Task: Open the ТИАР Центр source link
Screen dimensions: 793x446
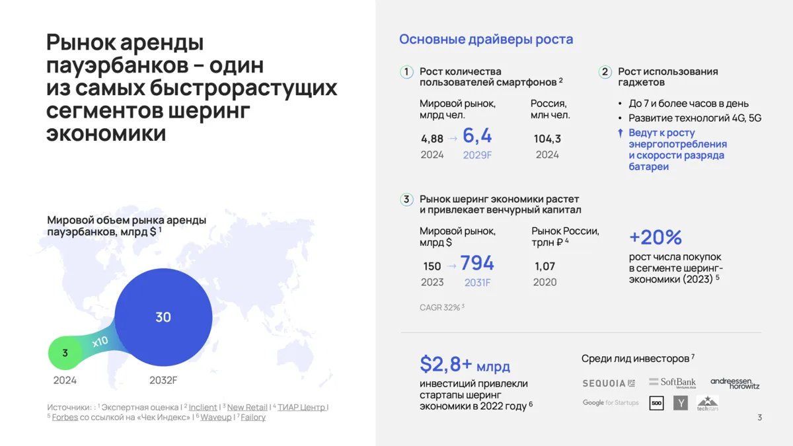Action: 301,407
